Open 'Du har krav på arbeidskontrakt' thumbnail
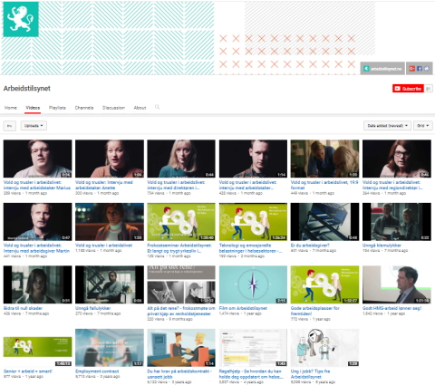Image resolution: width=435 pixels, height=385 pixels. (181, 348)
